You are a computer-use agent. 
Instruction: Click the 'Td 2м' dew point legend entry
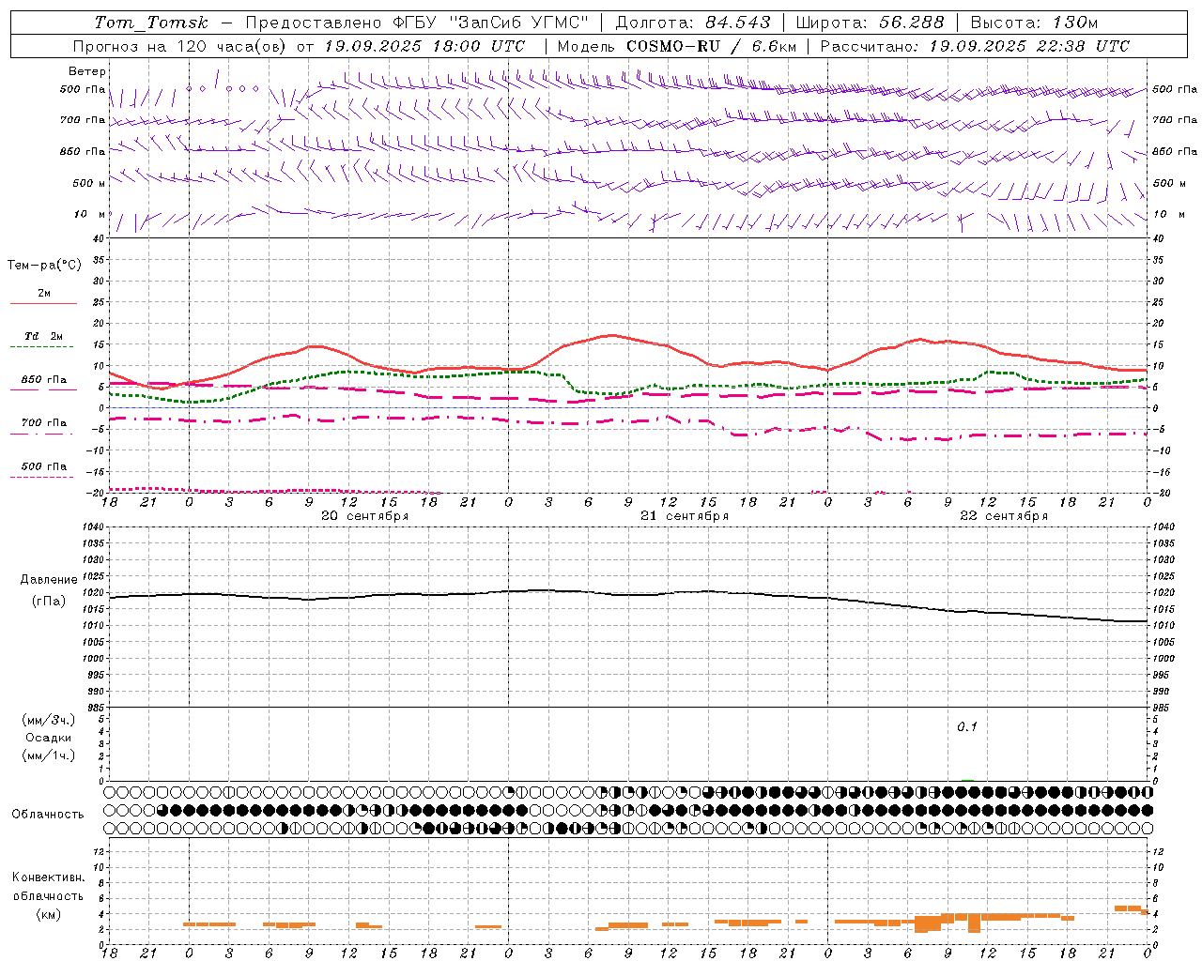click(x=44, y=336)
